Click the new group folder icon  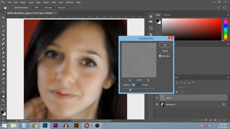(x=215, y=120)
